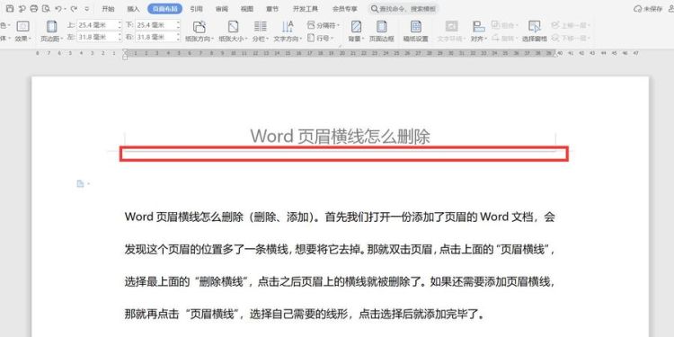The height and width of the screenshot is (337, 674).
Task: Click the 查找命令 search box
Action: pos(404,9)
